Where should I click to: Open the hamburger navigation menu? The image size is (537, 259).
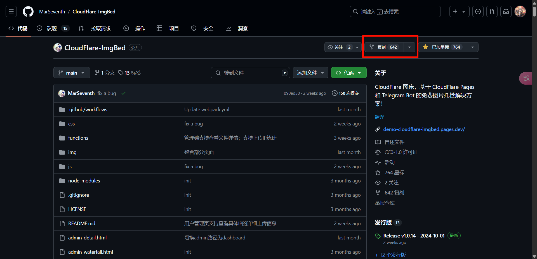pyautogui.click(x=11, y=11)
